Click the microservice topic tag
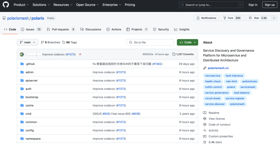 [x=213, y=76]
